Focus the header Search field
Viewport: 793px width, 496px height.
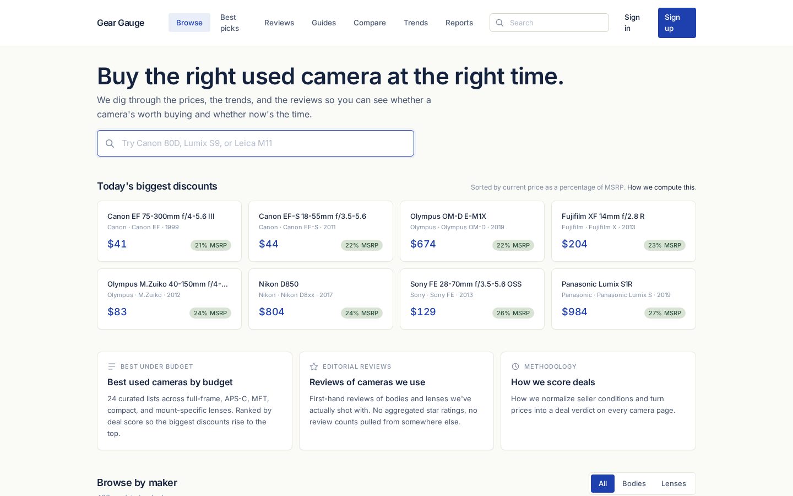click(549, 23)
